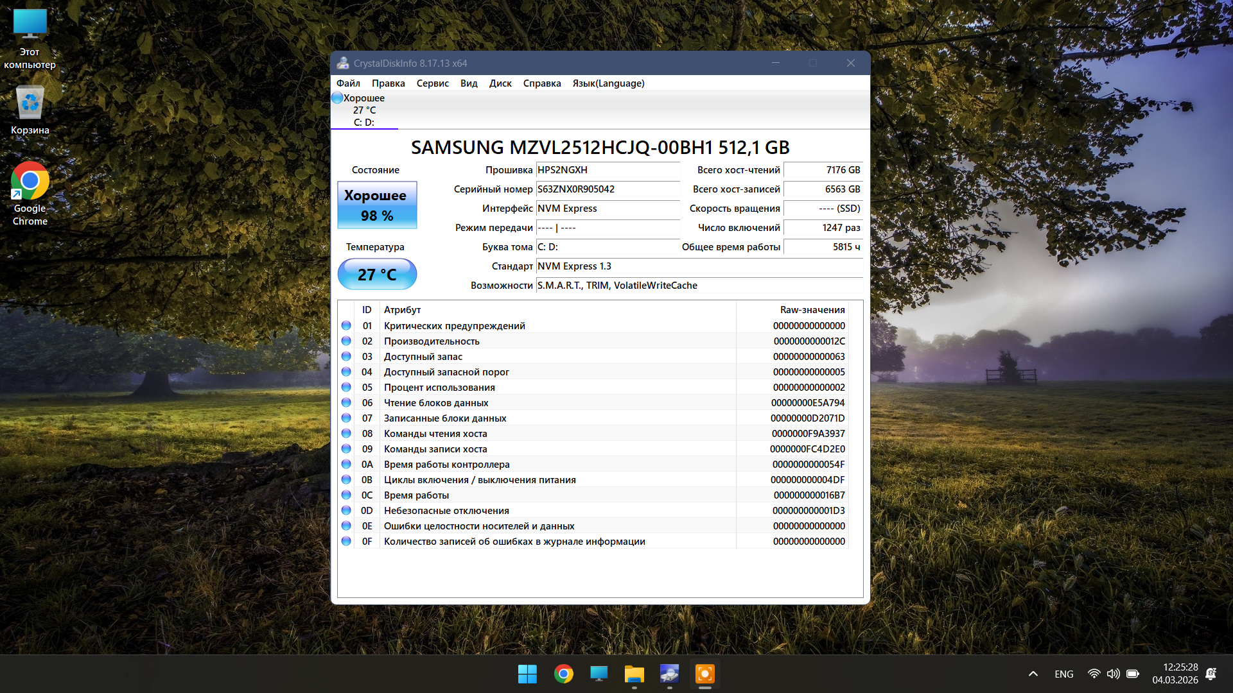Click the Raw-значения column header
The width and height of the screenshot is (1233, 693).
(812, 310)
